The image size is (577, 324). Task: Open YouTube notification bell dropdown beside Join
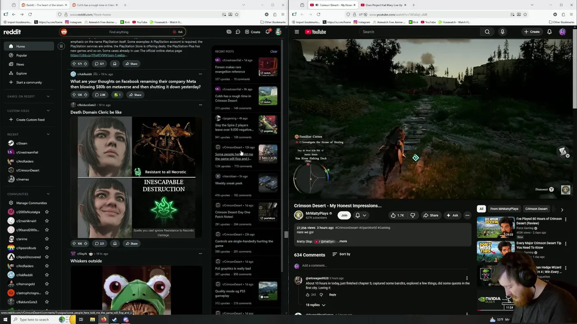361,216
